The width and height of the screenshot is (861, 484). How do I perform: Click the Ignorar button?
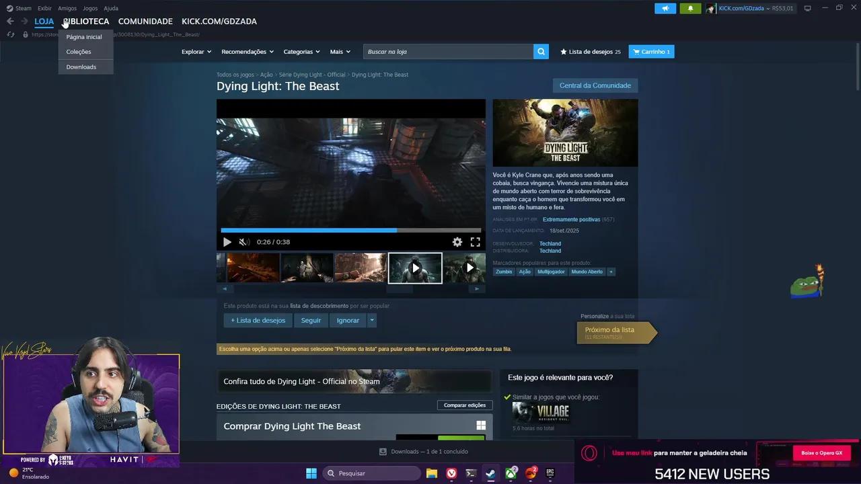348,321
